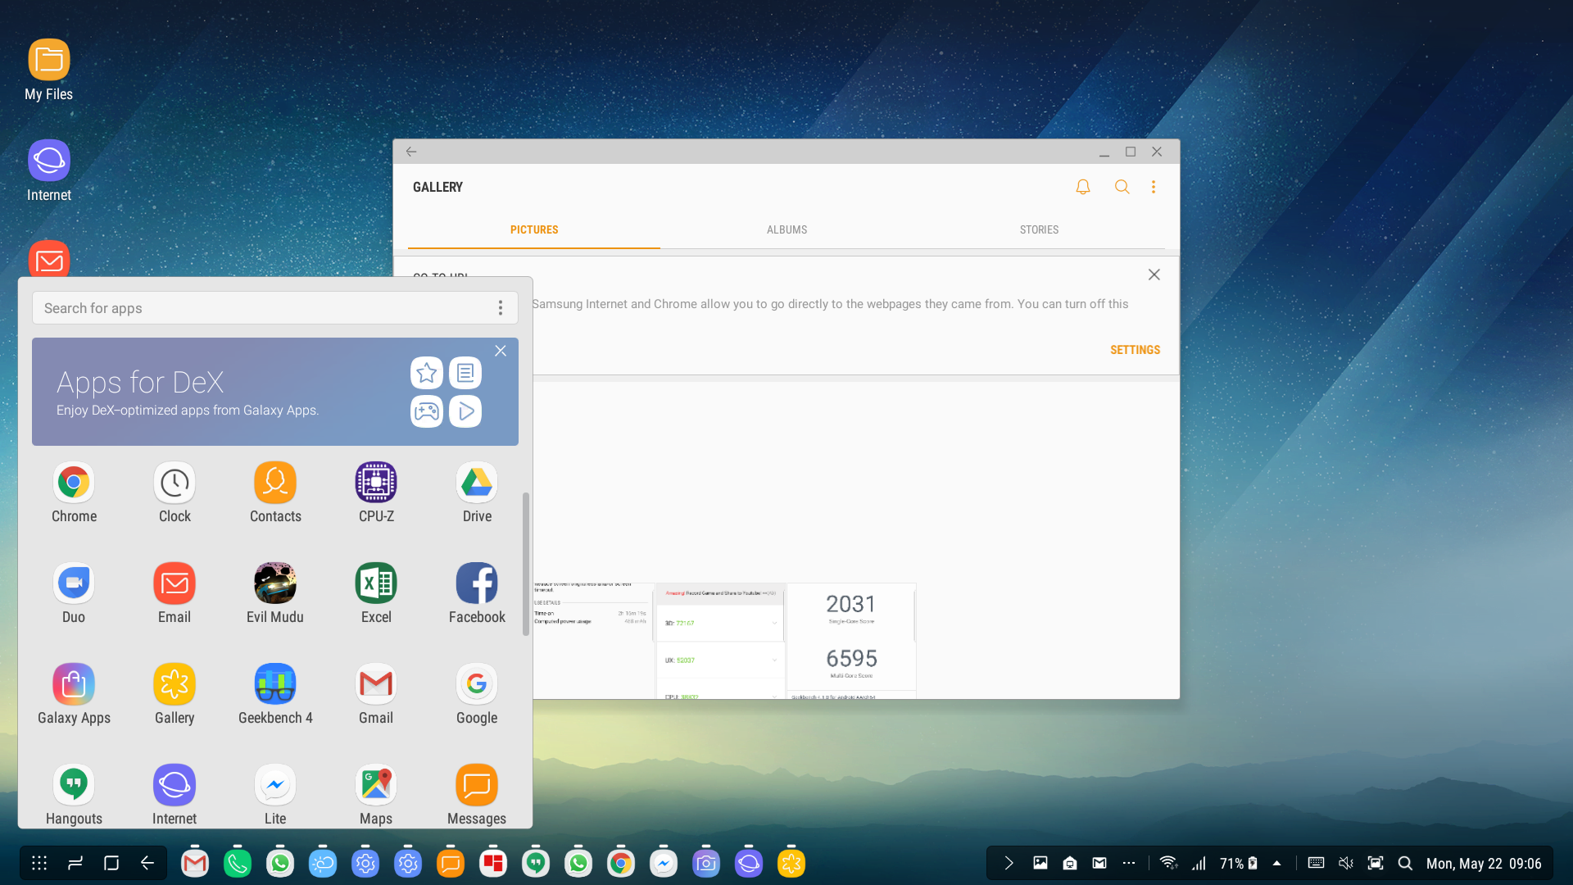The image size is (1573, 885).
Task: Open the Excel app
Action: (x=376, y=592)
